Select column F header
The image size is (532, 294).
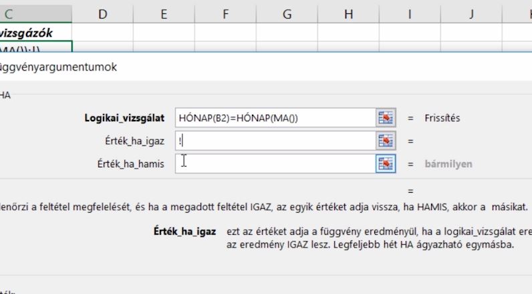pyautogui.click(x=226, y=14)
